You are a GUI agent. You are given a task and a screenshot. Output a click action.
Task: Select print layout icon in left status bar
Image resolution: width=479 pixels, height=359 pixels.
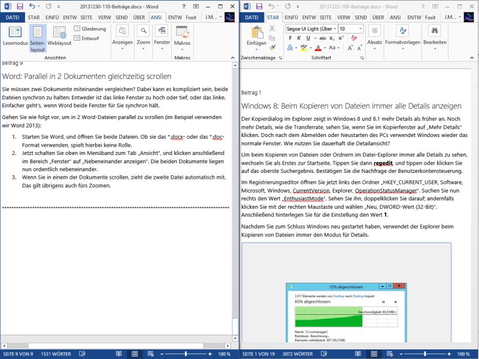click(135, 354)
